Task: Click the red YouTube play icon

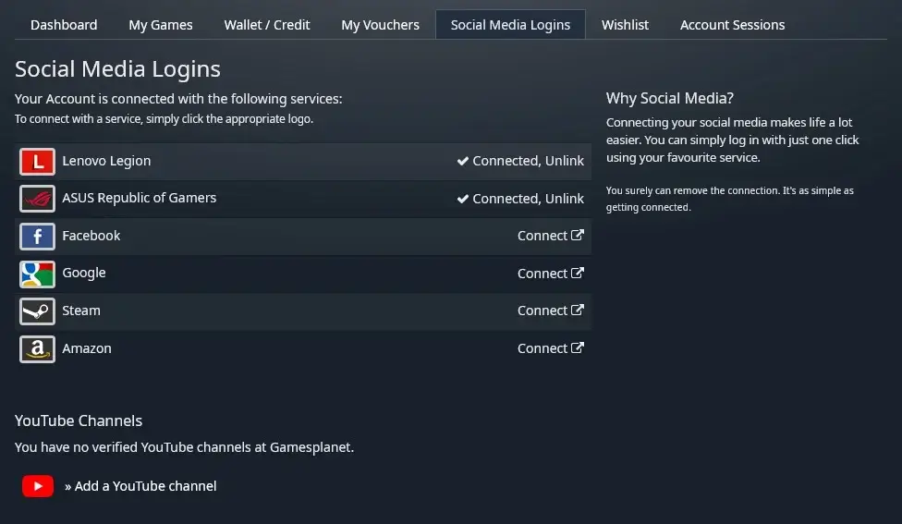Action: click(38, 486)
